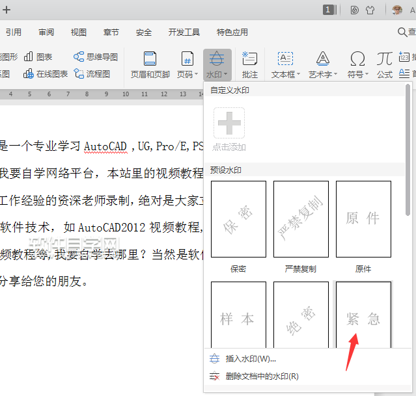This screenshot has height=396, width=416.
Task: Select the 保密 preset watermark thumbnail
Action: 238,219
